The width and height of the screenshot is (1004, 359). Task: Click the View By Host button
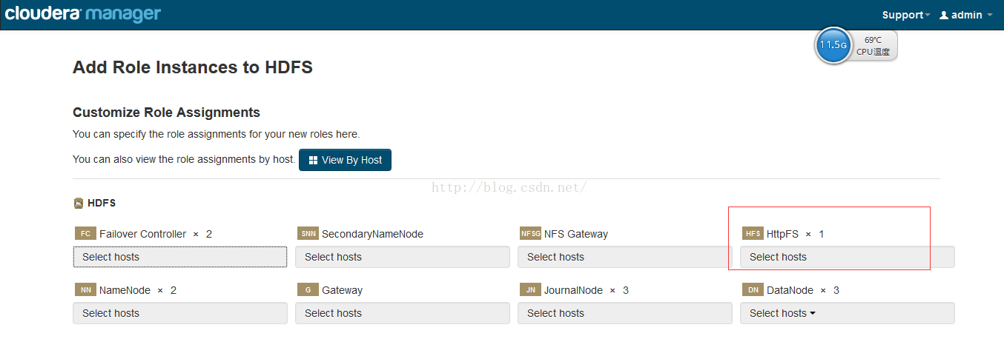(345, 160)
